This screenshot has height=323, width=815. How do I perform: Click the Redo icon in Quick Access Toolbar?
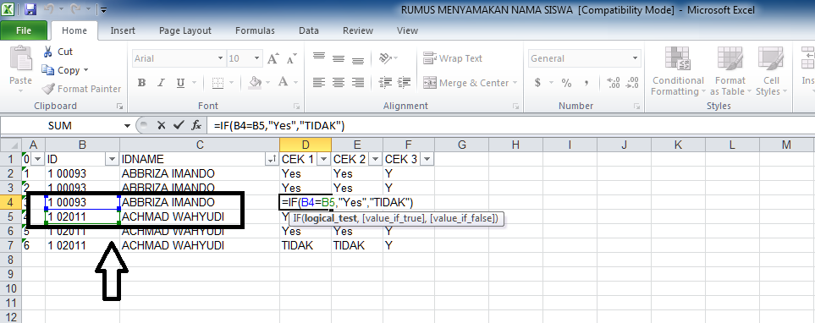pos(74,8)
